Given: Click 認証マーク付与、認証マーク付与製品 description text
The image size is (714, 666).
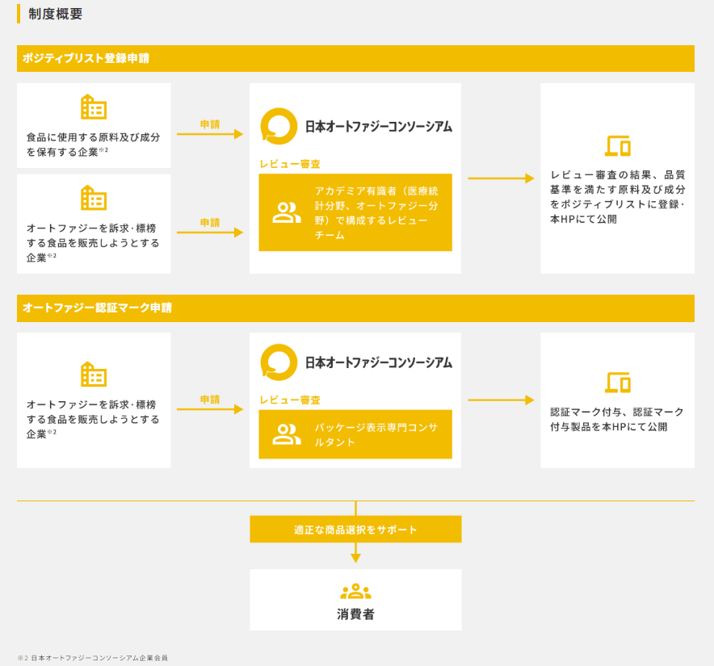Looking at the screenshot, I should coord(617,419).
